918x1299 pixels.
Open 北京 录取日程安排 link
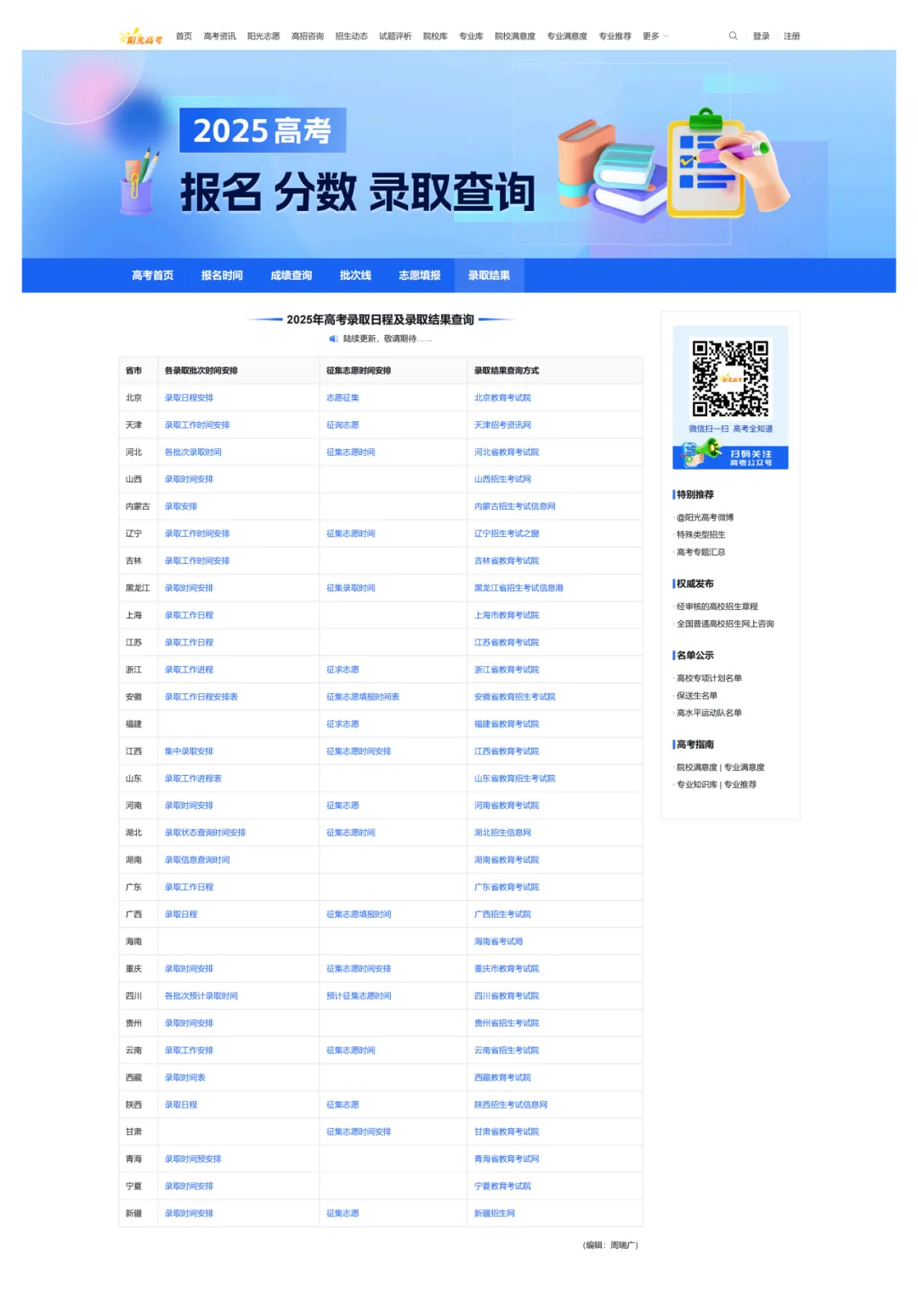[189, 398]
